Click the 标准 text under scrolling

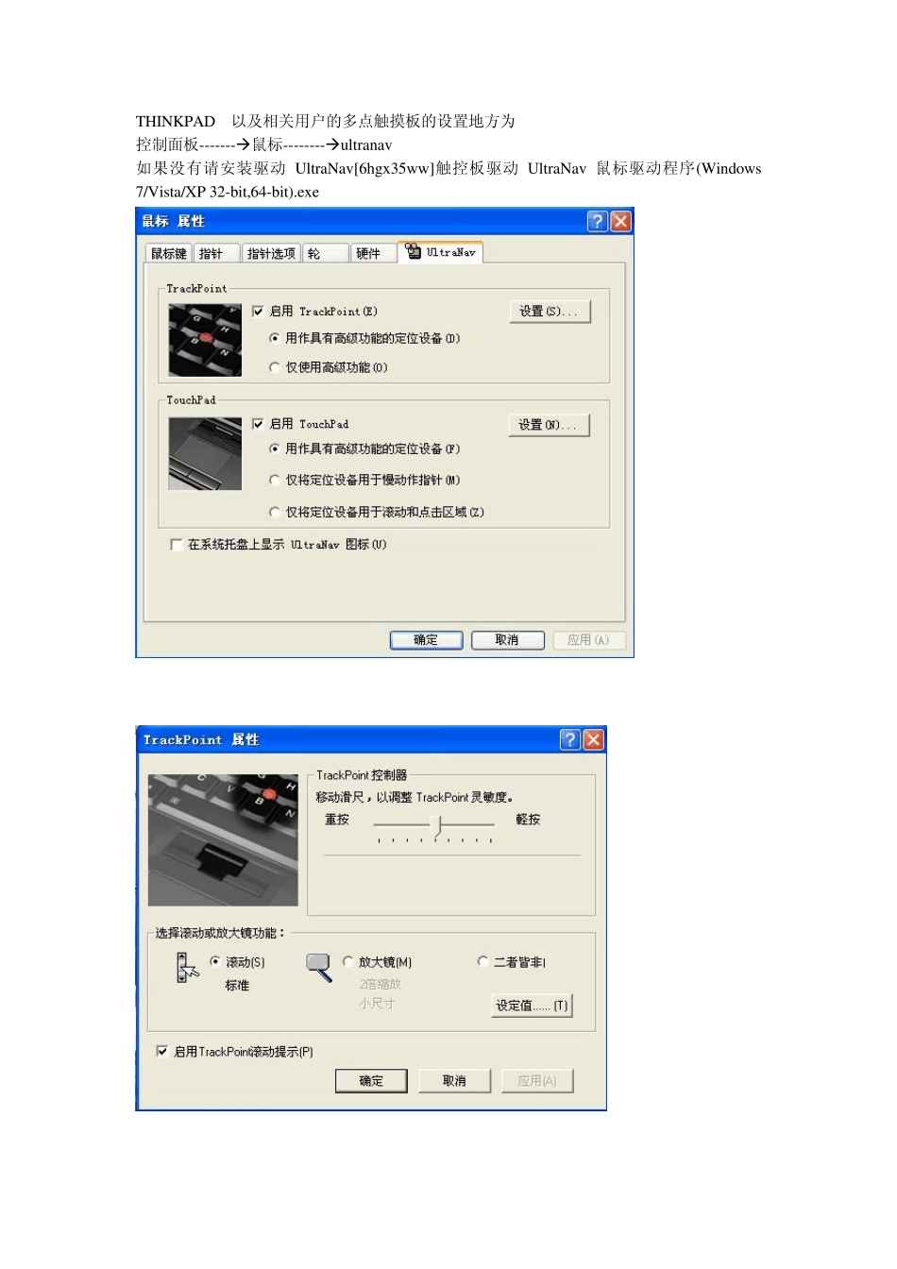(237, 986)
